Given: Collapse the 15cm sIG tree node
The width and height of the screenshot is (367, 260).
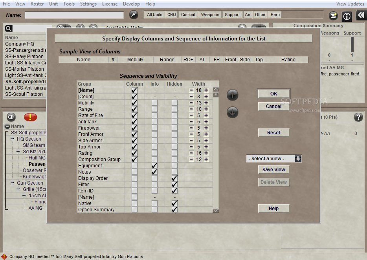Looking at the screenshot, I should point(24,196).
